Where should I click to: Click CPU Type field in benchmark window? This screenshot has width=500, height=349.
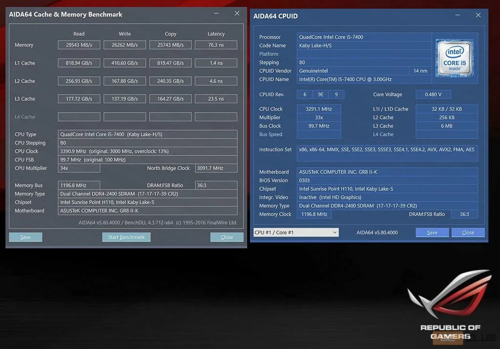(147, 134)
